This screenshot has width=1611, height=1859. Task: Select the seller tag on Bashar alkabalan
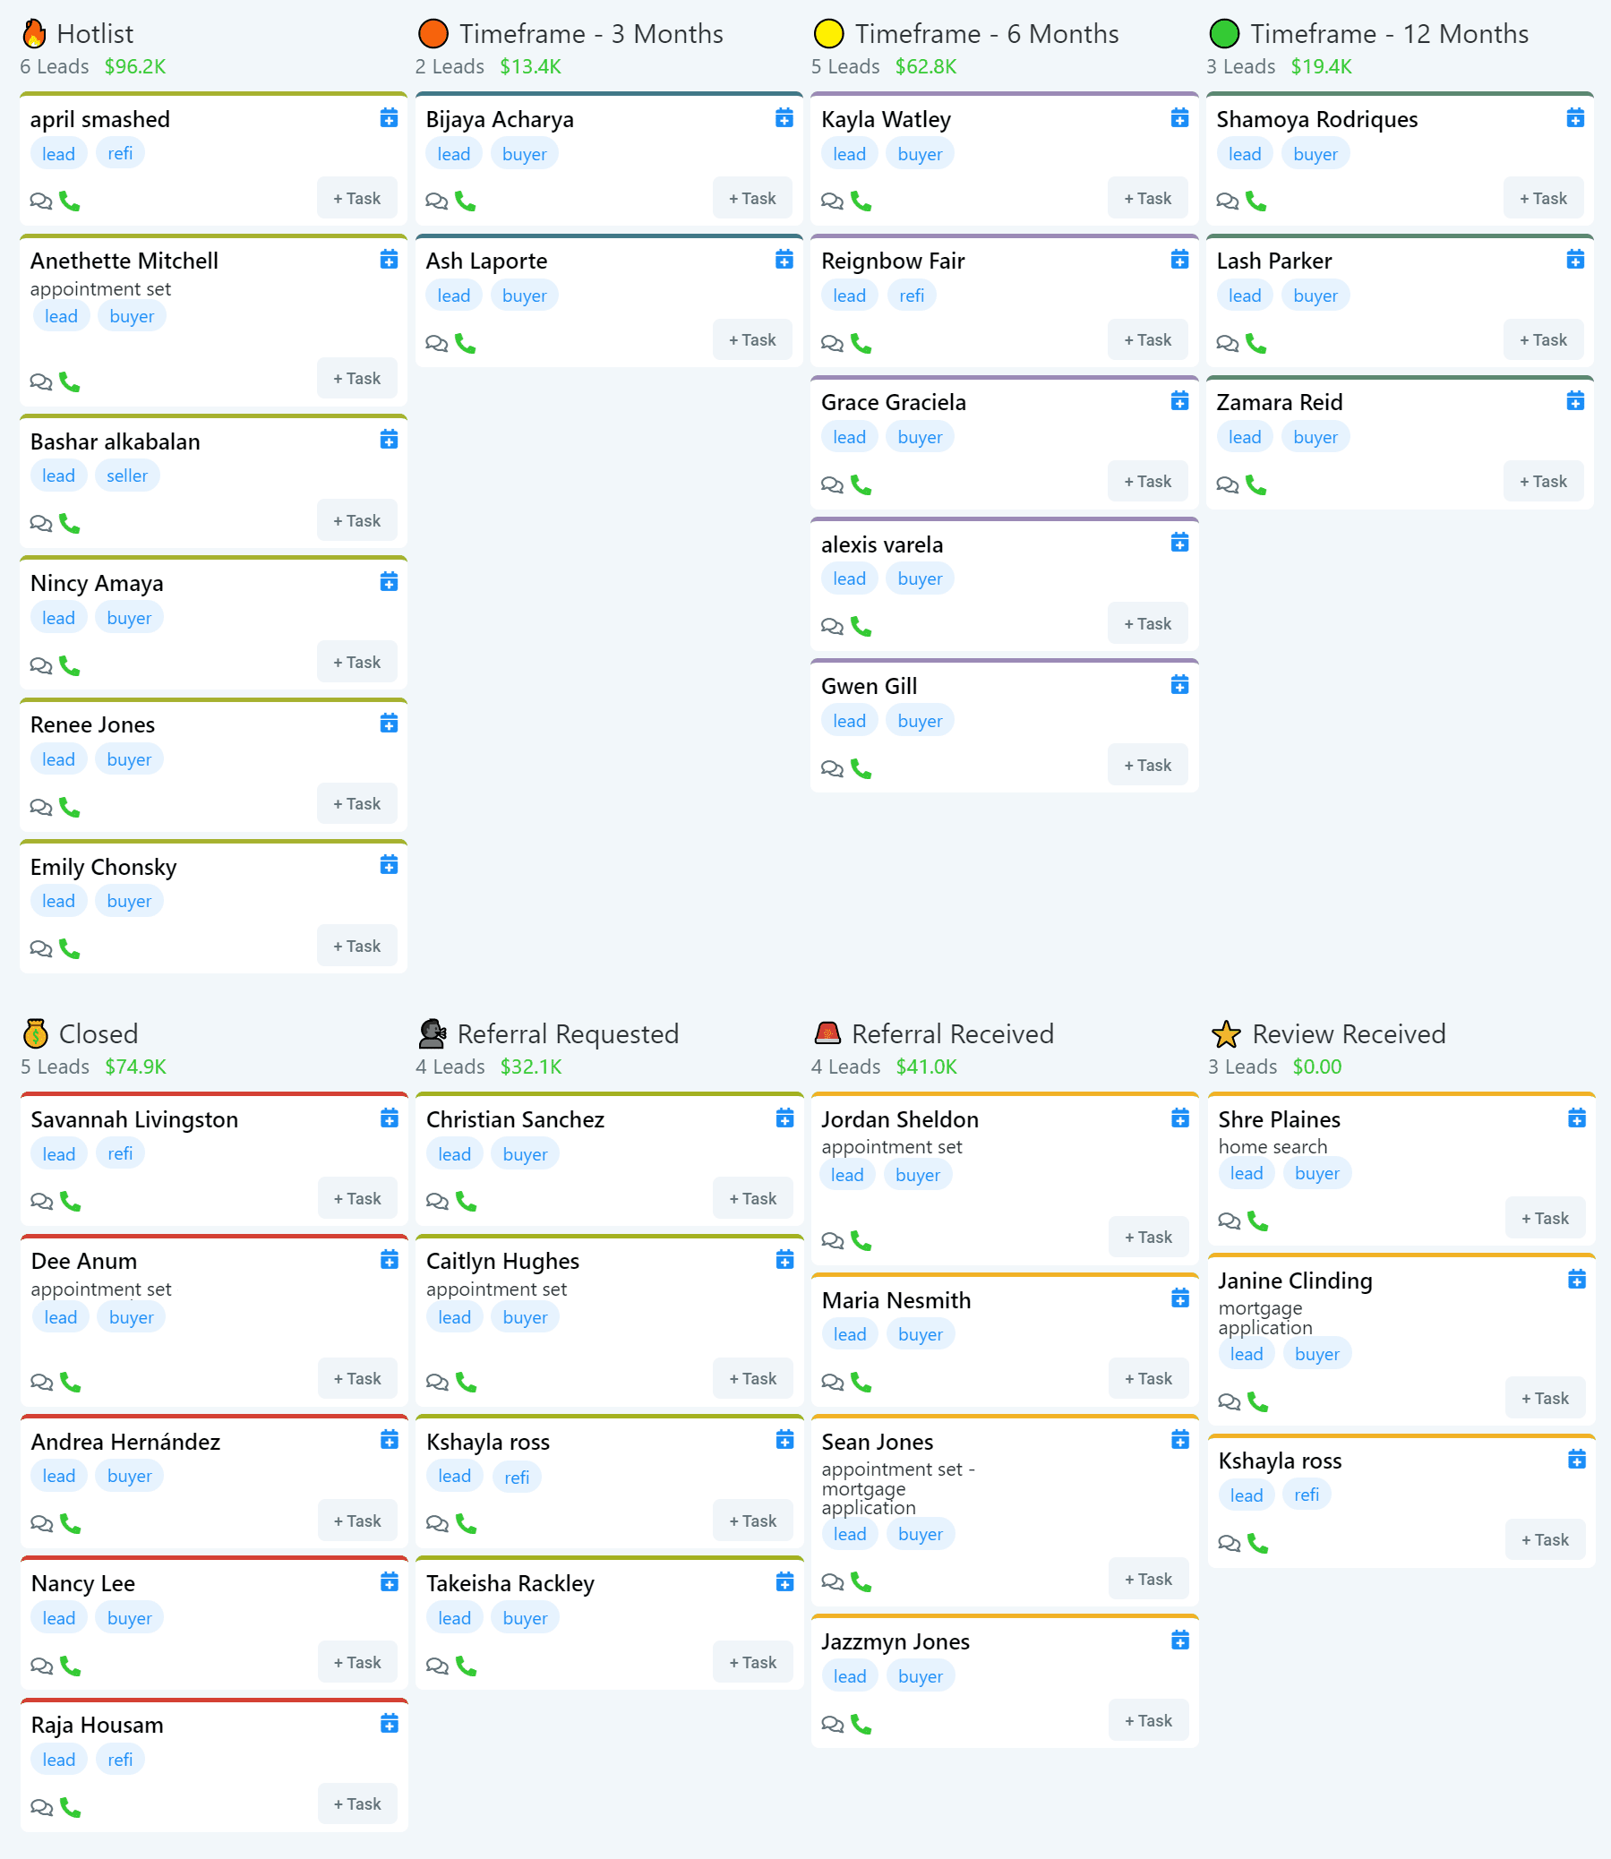(127, 475)
